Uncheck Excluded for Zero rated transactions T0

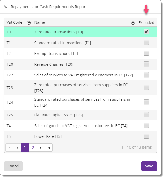(x=146, y=32)
